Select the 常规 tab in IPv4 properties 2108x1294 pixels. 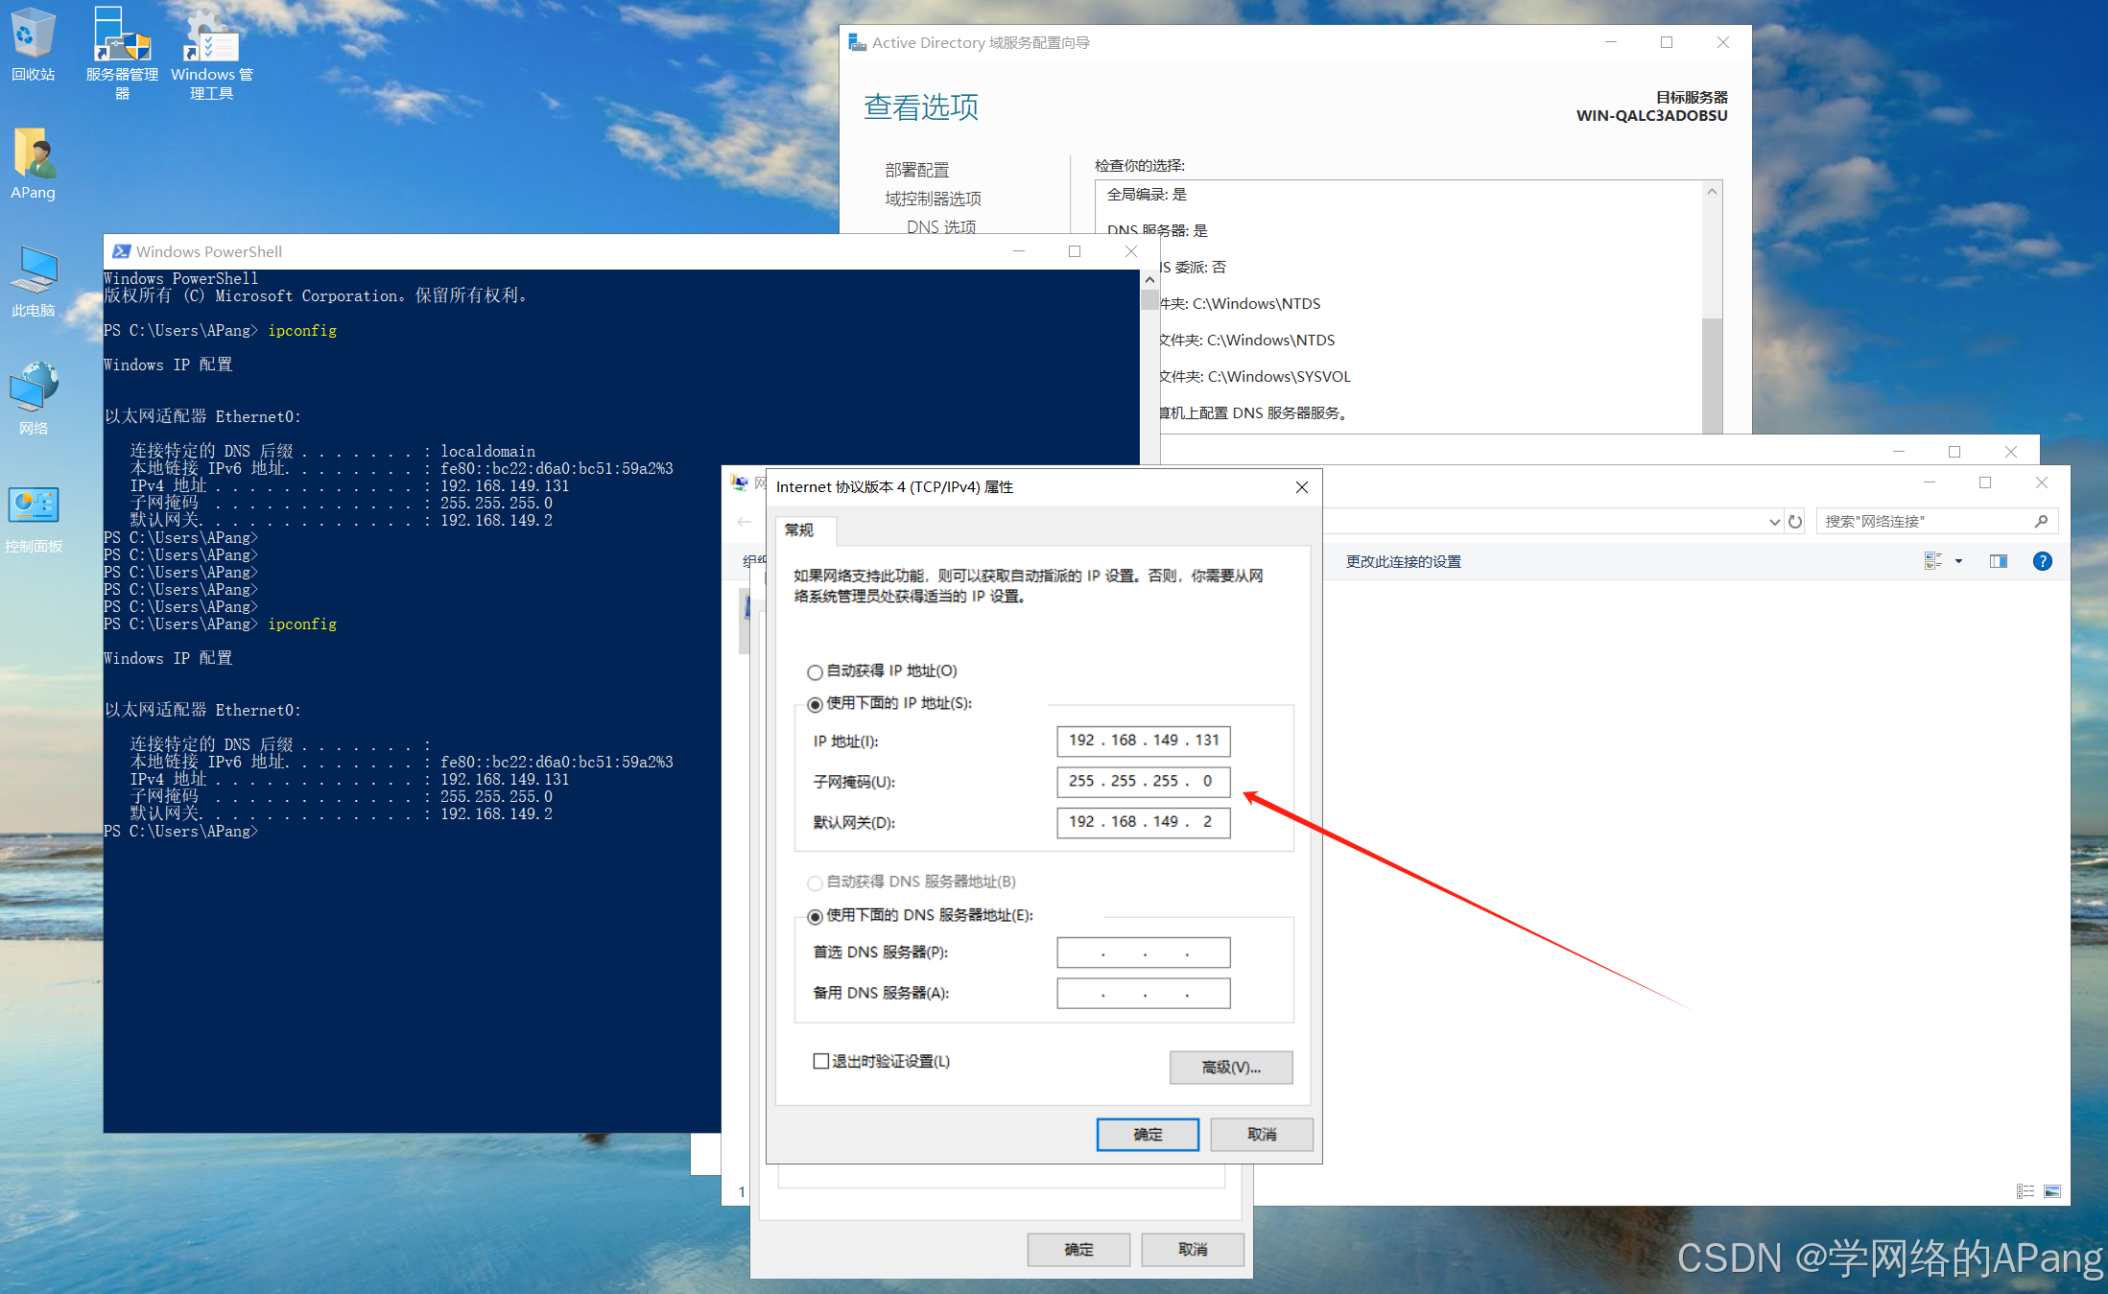point(799,529)
